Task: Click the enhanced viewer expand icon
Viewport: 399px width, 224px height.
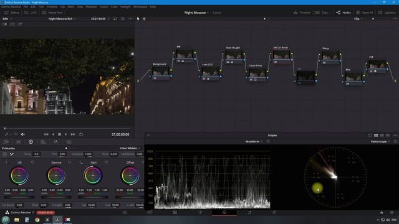Action: 123,19
